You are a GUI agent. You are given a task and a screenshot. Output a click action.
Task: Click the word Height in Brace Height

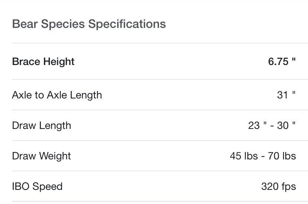pos(59,62)
